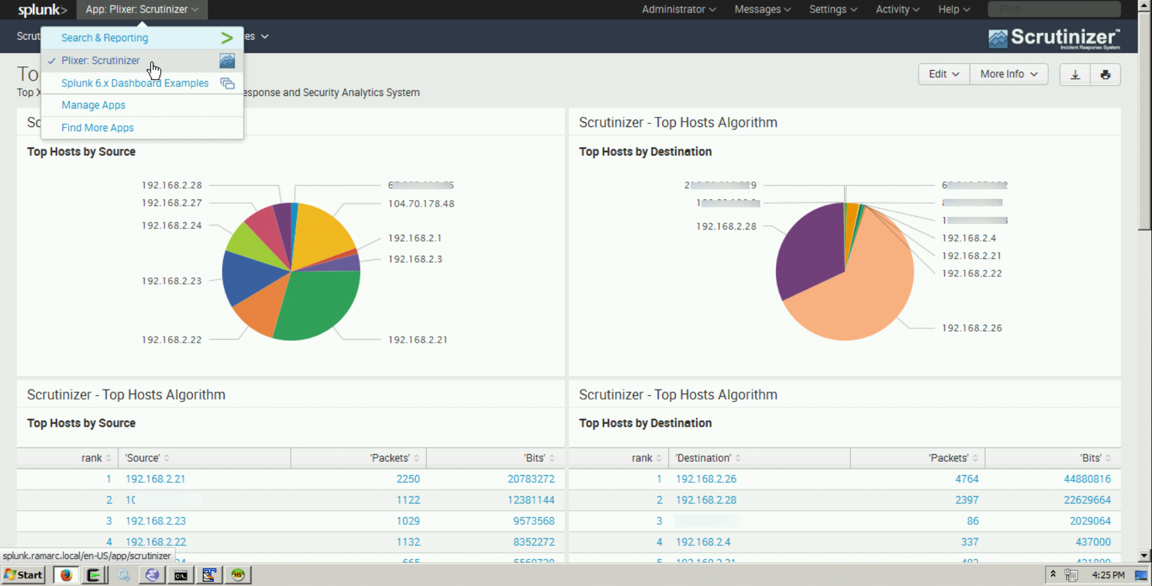Click the Scrutinizer logo at top right
This screenshot has width=1152, height=586.
[1054, 38]
